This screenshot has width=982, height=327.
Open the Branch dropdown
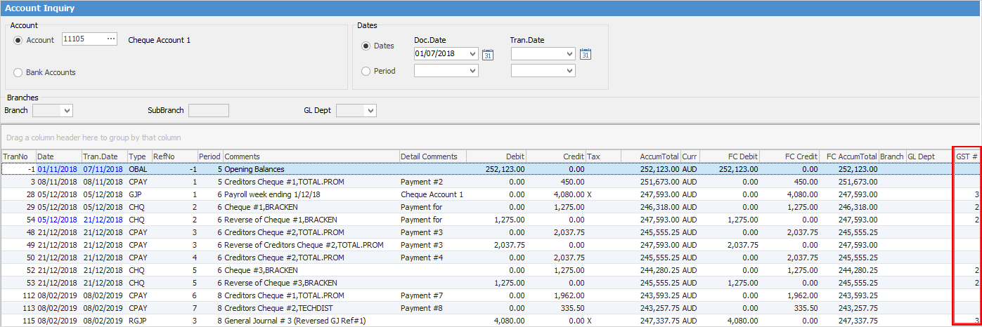pyautogui.click(x=67, y=111)
